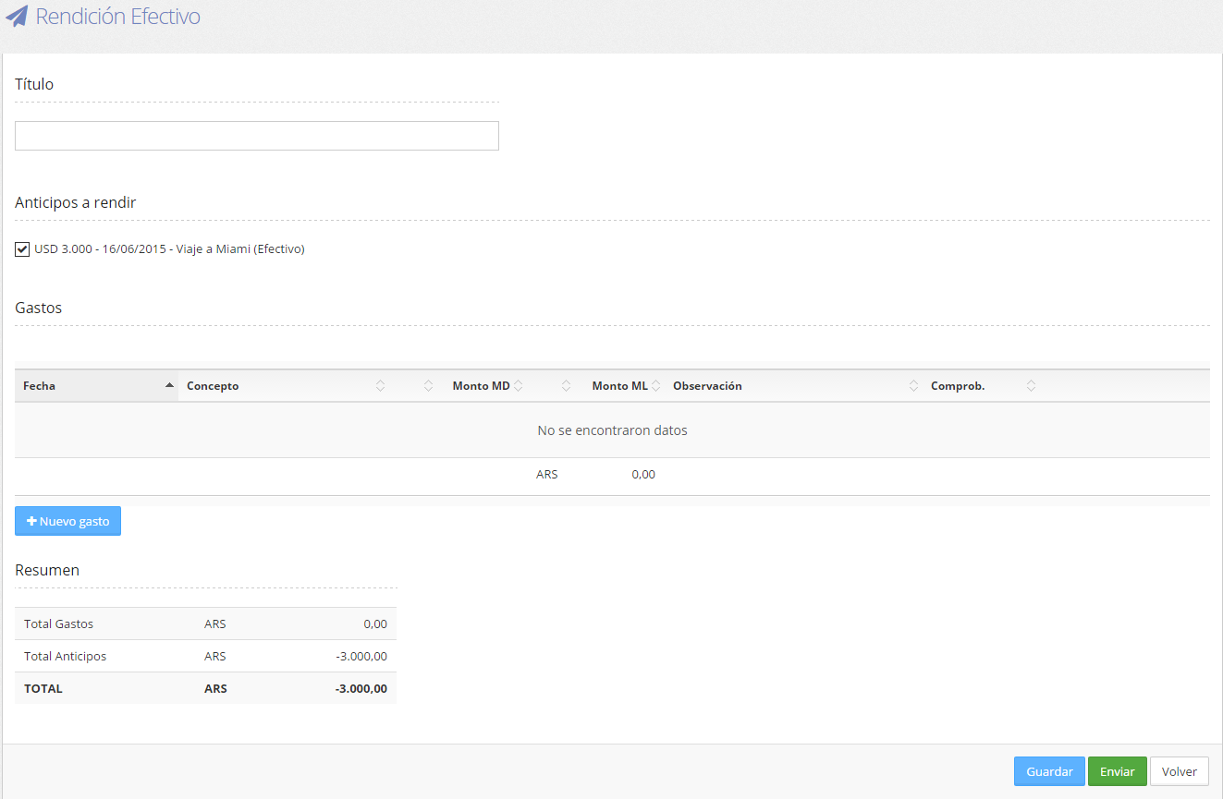Sort table by Fecha column
Image resolution: width=1223 pixels, height=799 pixels.
tap(96, 386)
